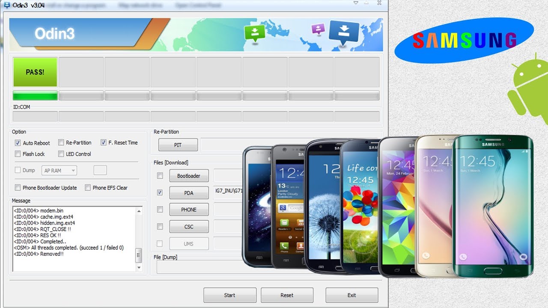Image resolution: width=548 pixels, height=308 pixels.
Task: Select the 'Completed..' log line
Action: pyautogui.click(x=39, y=242)
